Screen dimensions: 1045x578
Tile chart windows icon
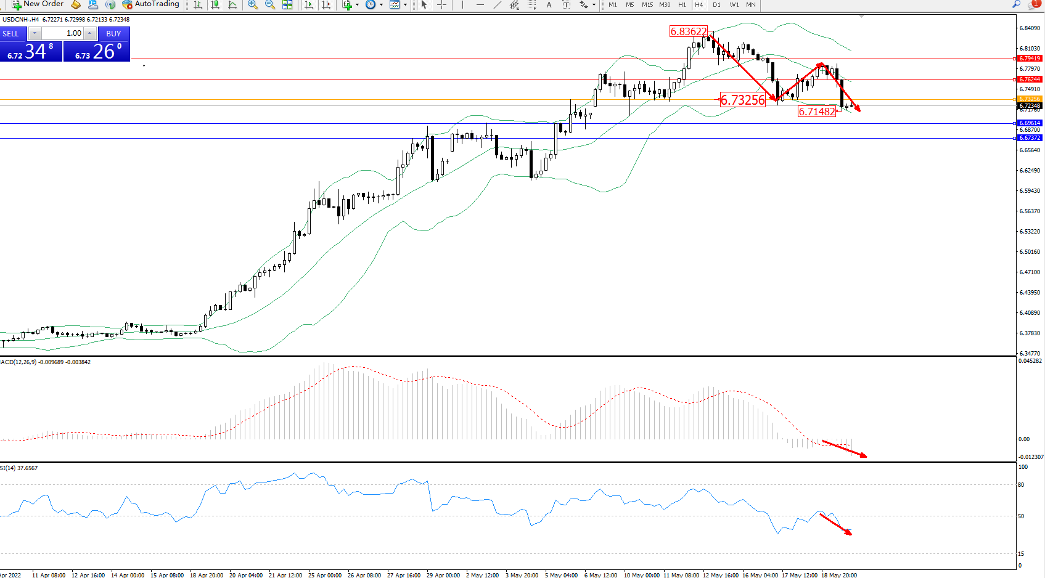(287, 5)
